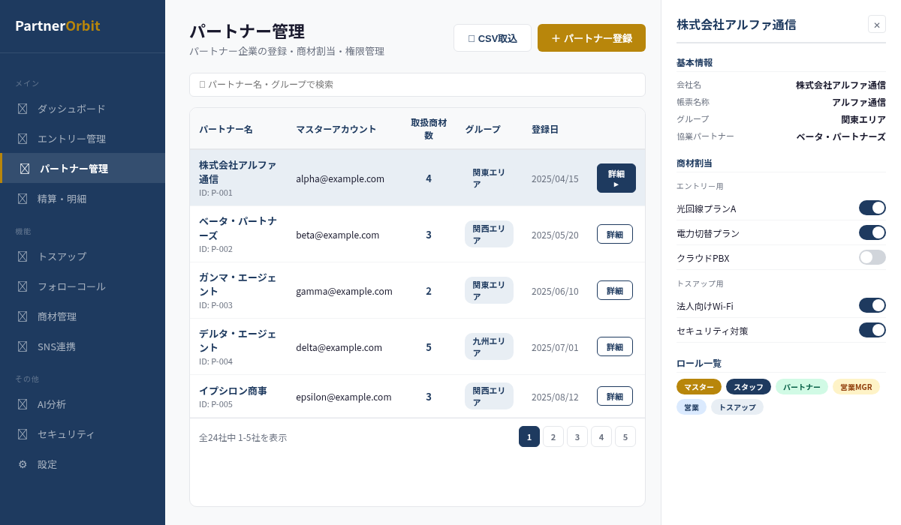Open フォローコール in the sidebar
901x525 pixels.
(x=71, y=286)
